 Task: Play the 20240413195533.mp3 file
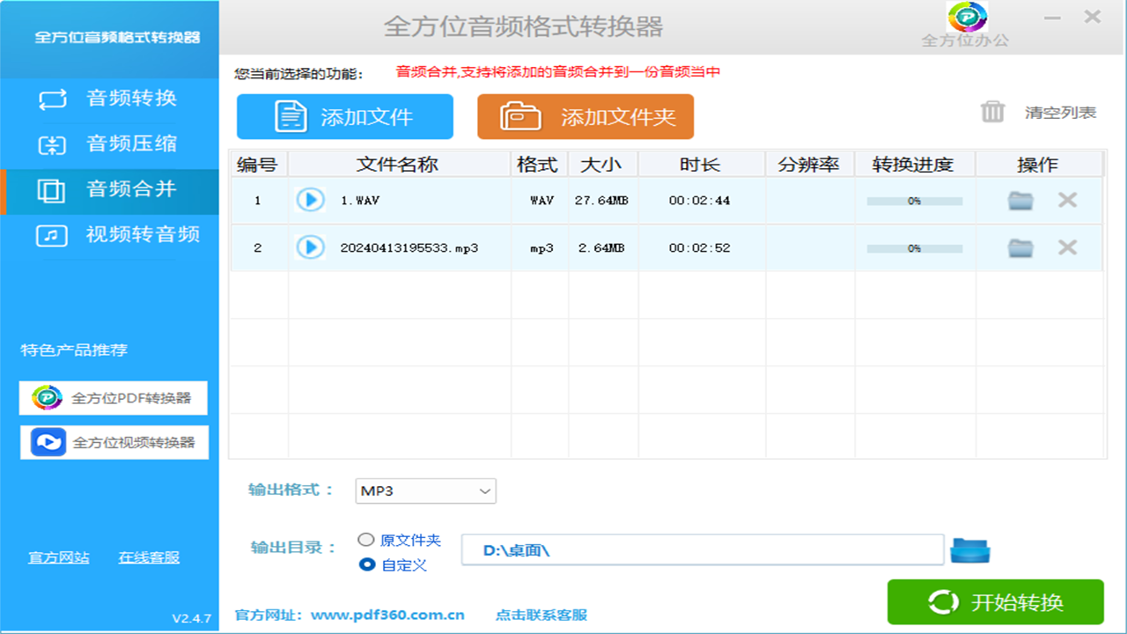click(310, 247)
